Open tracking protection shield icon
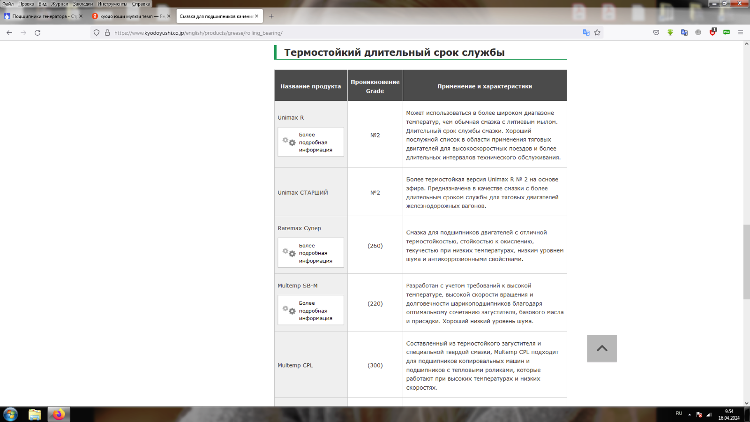 pos(97,33)
